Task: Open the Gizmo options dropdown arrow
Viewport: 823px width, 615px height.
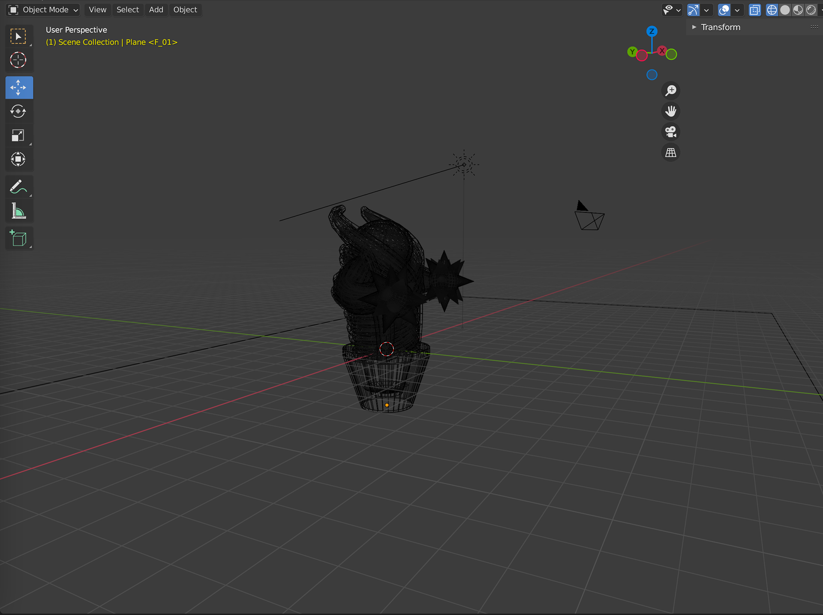Action: click(x=706, y=10)
